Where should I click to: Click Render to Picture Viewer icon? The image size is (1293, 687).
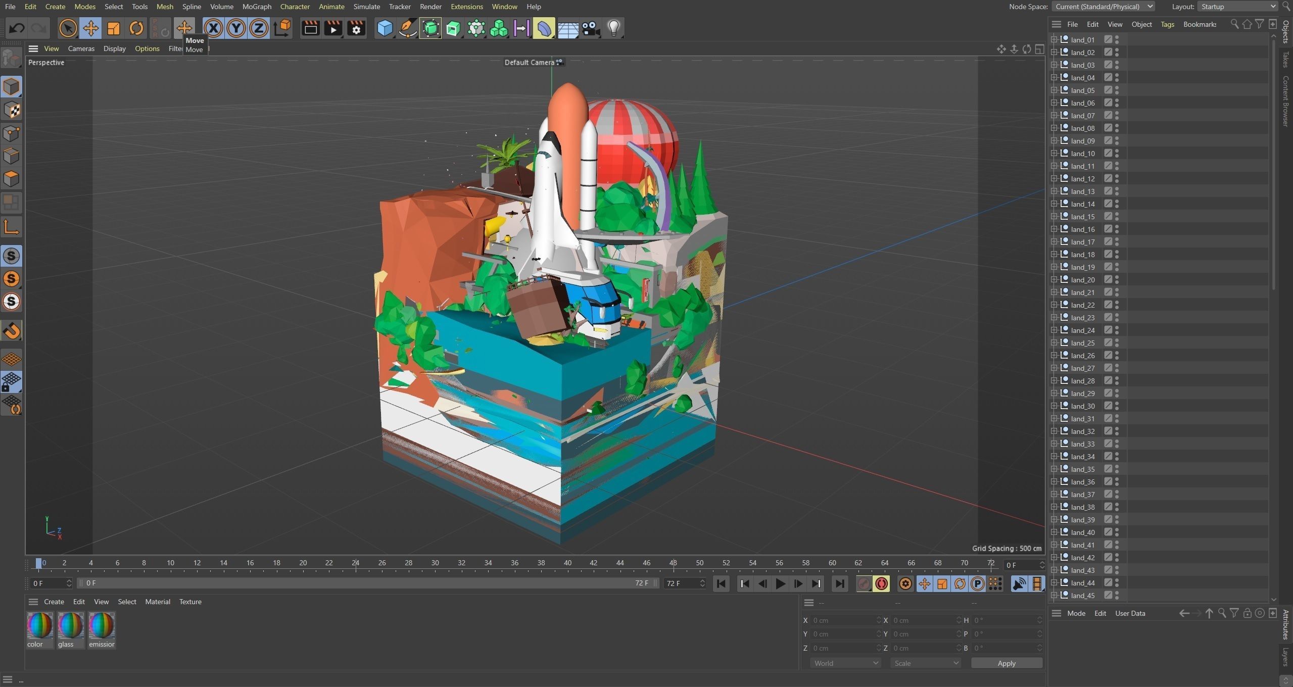333,28
